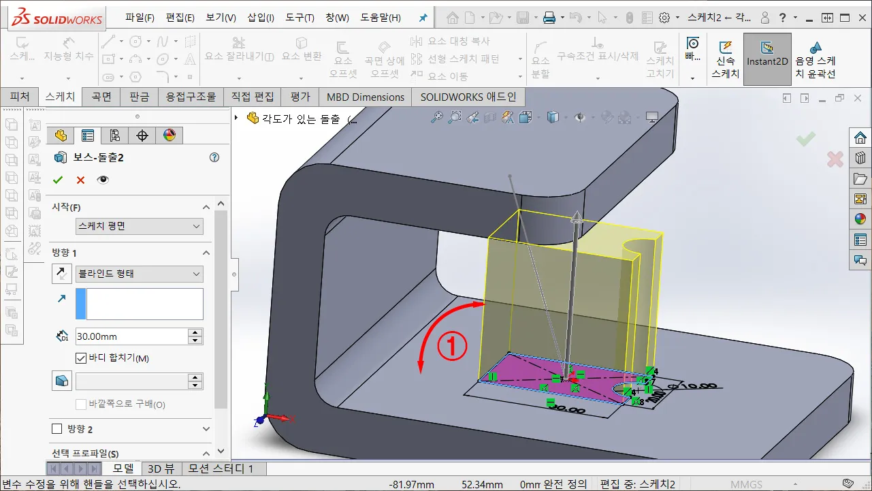Open the 편집(E) menu
Image resolution: width=872 pixels, height=491 pixels.
coord(180,18)
